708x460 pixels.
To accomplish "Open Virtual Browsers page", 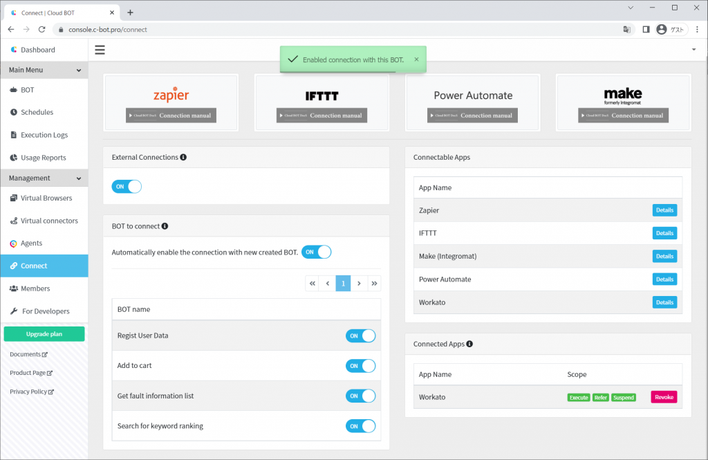I will [44, 198].
